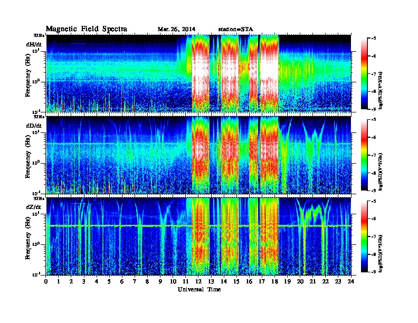The image size is (418, 323).
Task: Click hour 20 on the time axis
Action: (x=300, y=282)
